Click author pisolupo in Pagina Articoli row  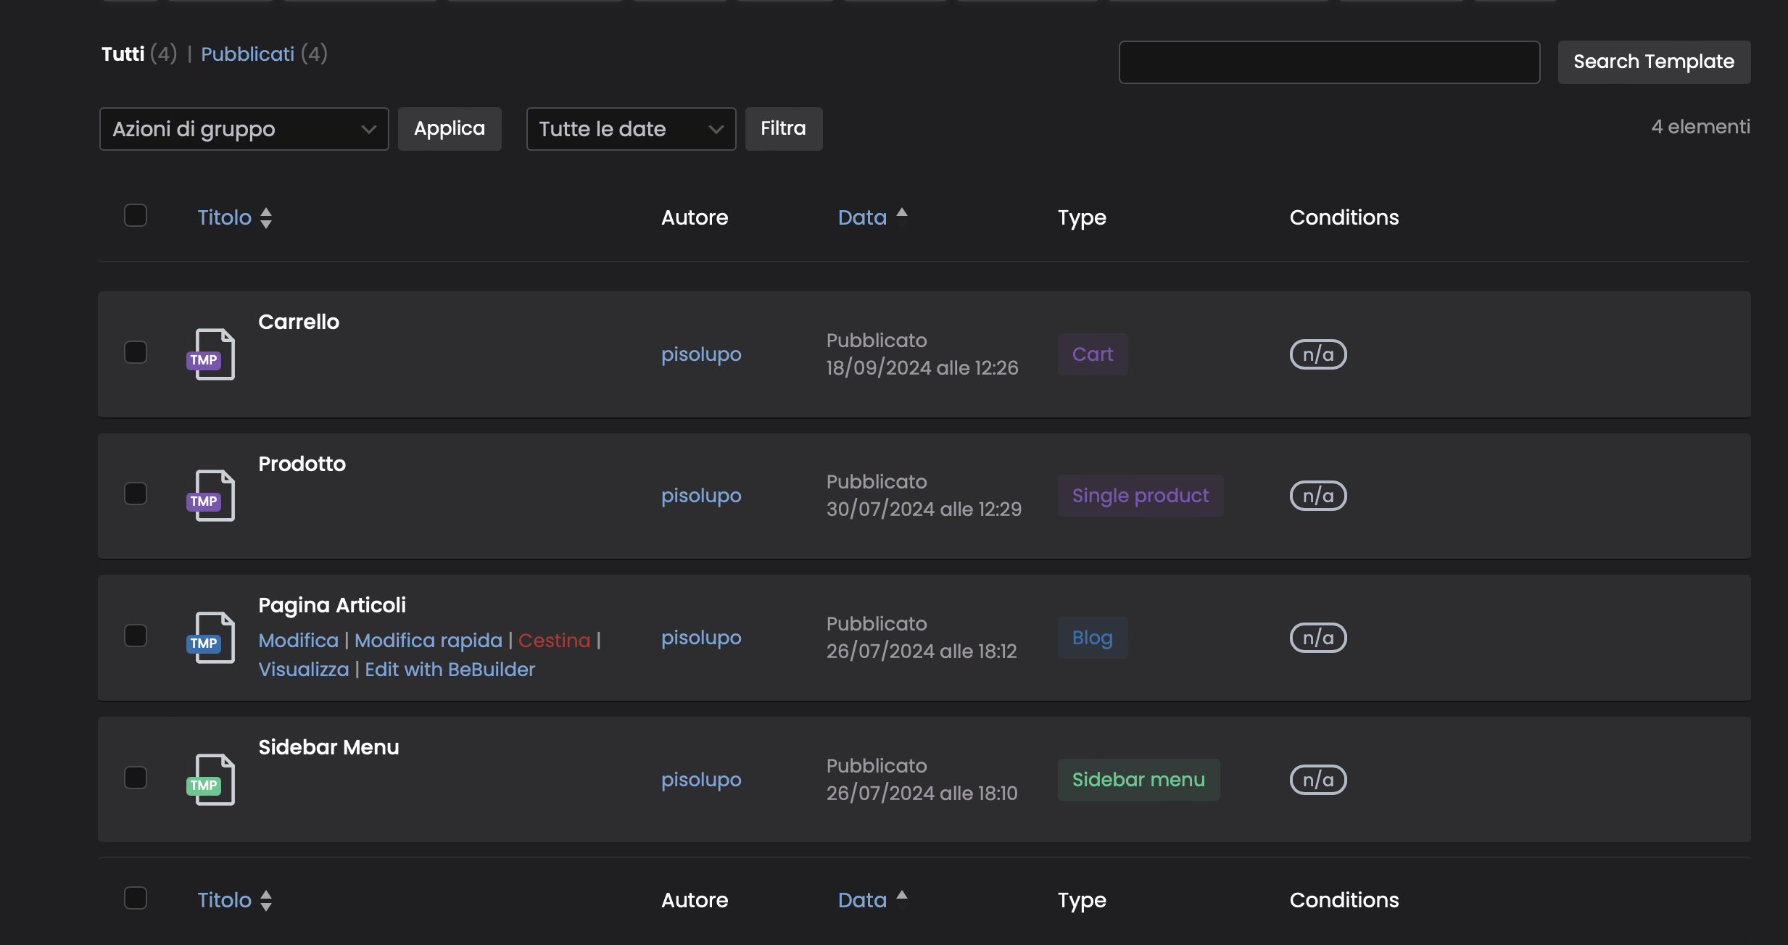701,638
